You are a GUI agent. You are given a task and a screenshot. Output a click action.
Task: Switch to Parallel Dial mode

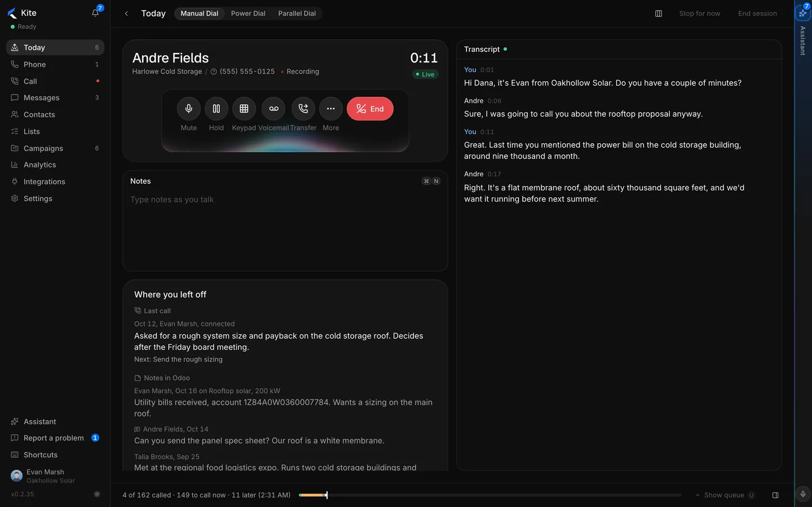(x=297, y=14)
